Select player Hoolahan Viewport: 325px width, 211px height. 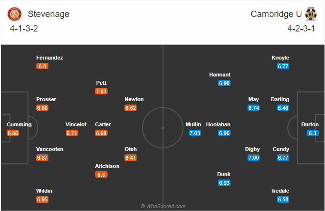(218, 124)
